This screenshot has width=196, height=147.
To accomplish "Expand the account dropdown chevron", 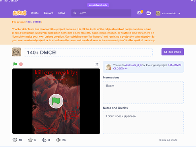I will pyautogui.click(x=179, y=13).
